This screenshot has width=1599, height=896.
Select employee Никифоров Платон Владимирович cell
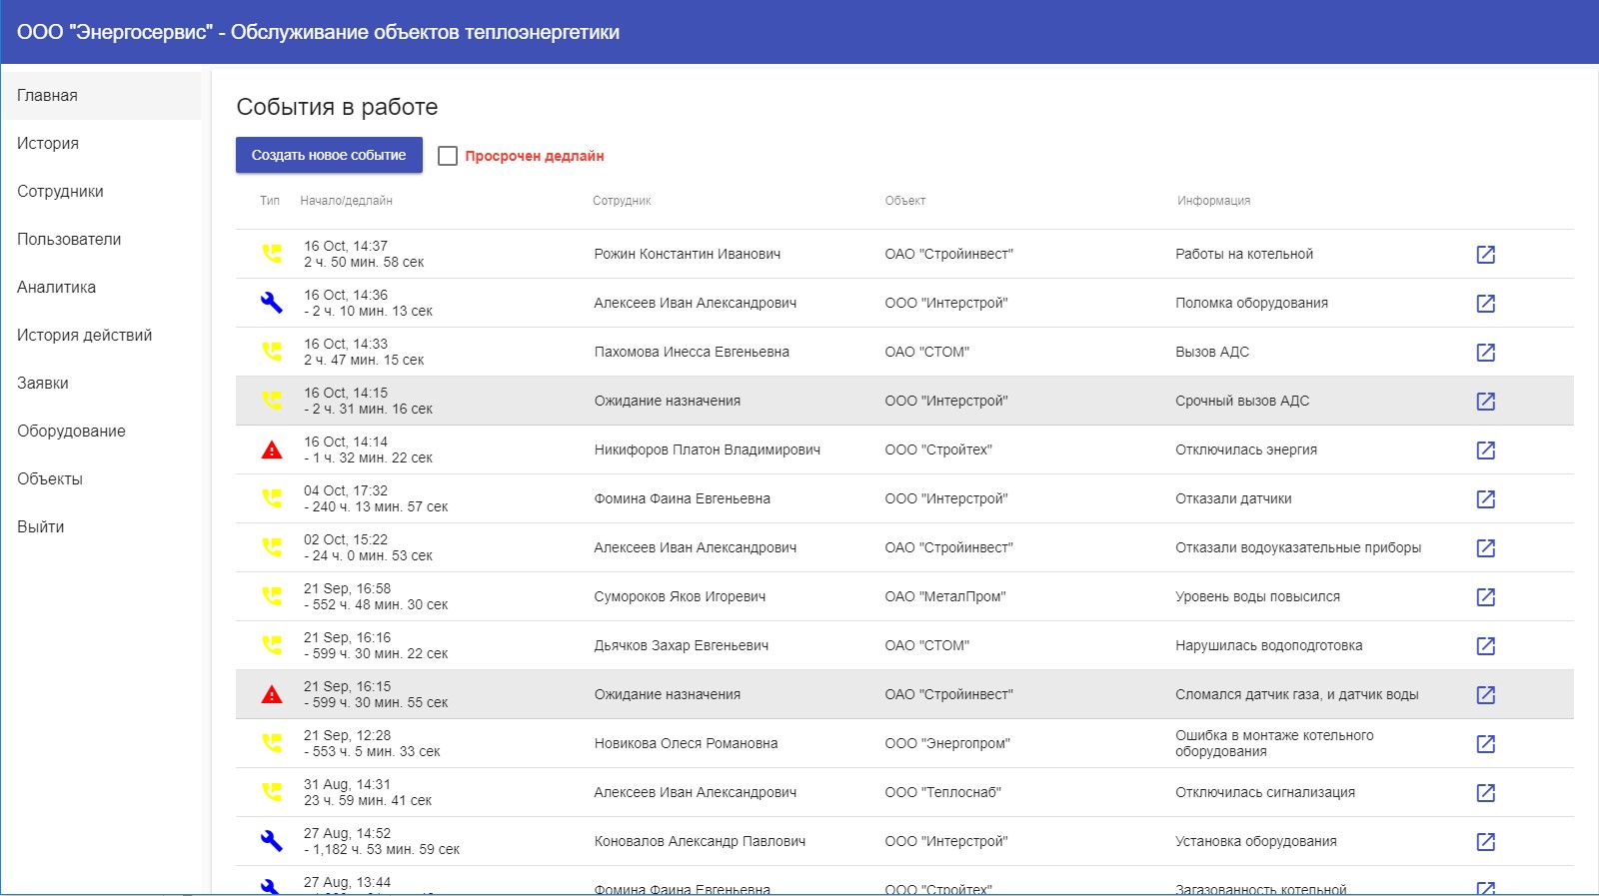(x=708, y=450)
